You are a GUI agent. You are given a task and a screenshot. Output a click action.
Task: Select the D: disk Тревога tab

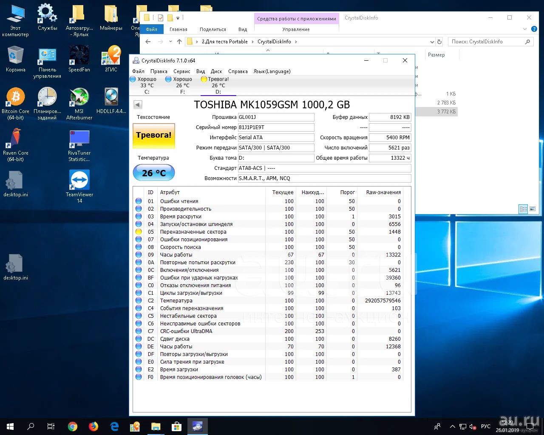coord(218,85)
